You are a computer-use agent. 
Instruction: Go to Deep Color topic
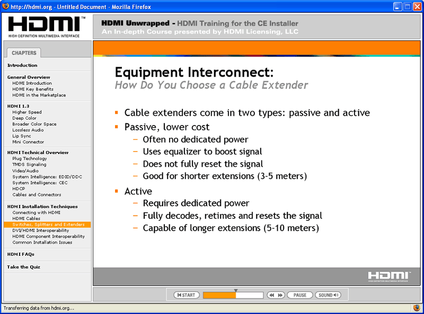24,118
